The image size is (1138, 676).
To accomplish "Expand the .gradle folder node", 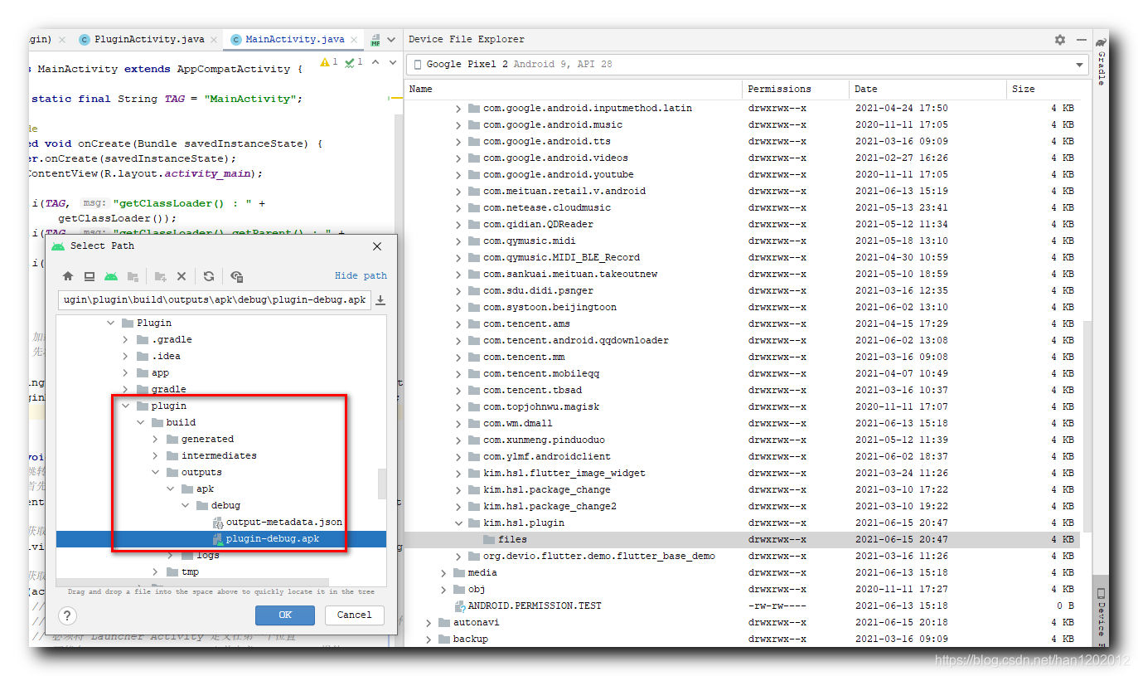I will [126, 339].
